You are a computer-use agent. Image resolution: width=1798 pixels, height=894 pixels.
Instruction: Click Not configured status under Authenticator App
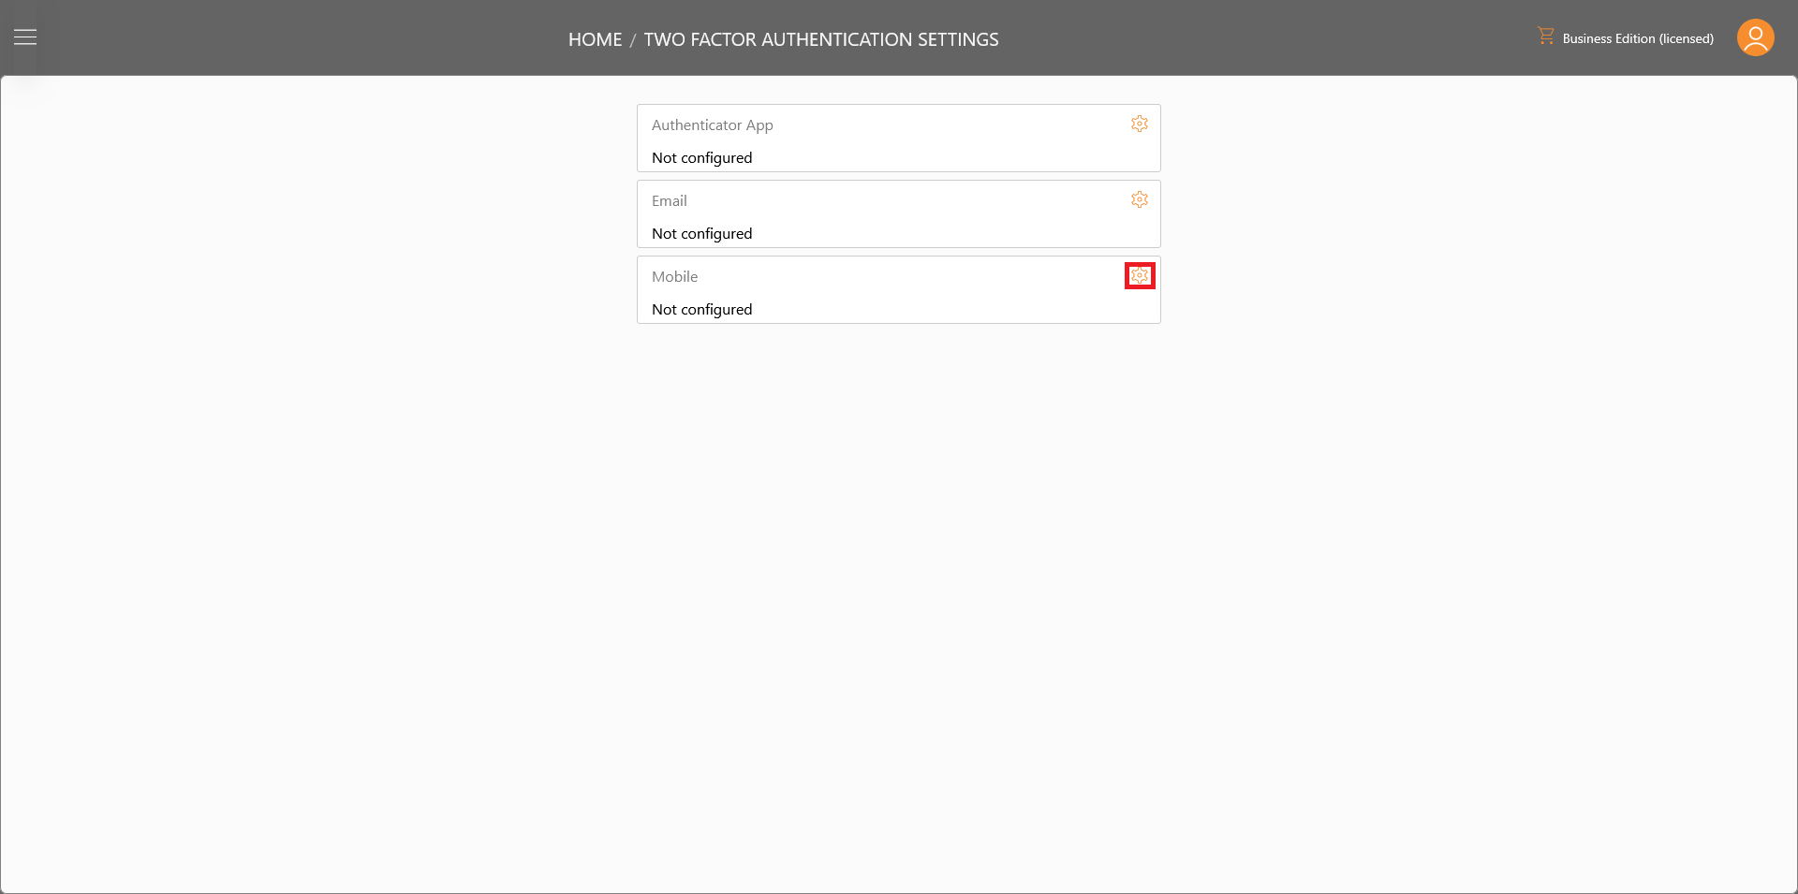(702, 157)
